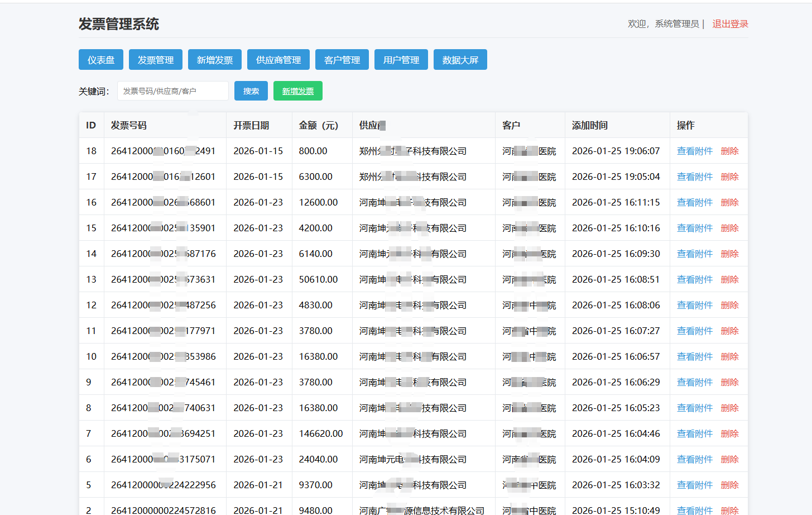Open the 客户管理 section

point(342,60)
